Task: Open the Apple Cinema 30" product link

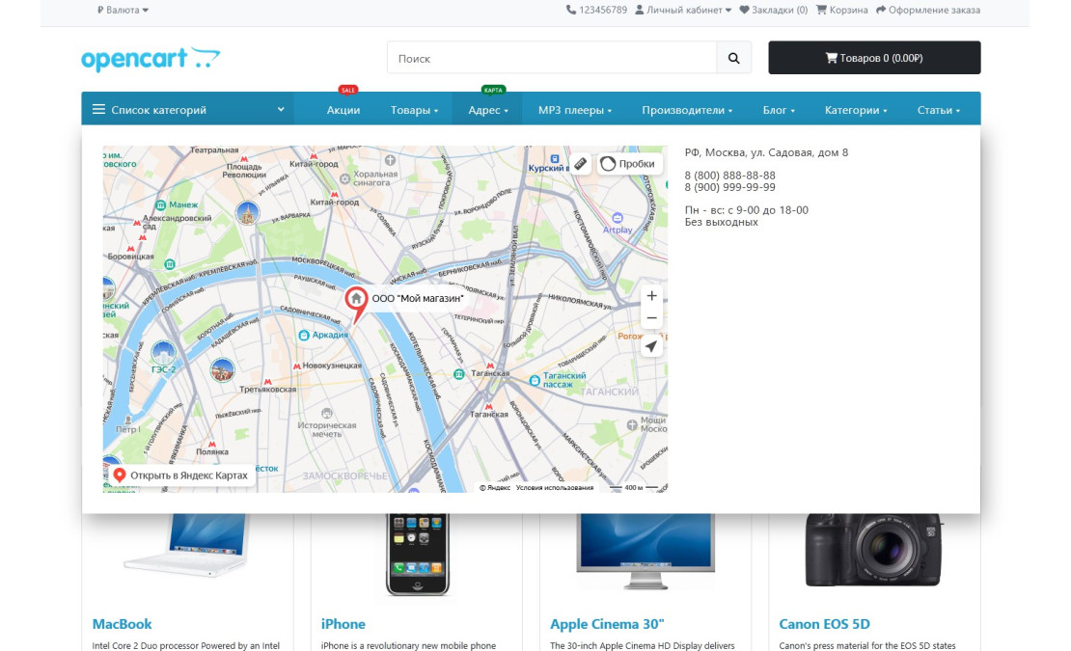Action: [607, 624]
